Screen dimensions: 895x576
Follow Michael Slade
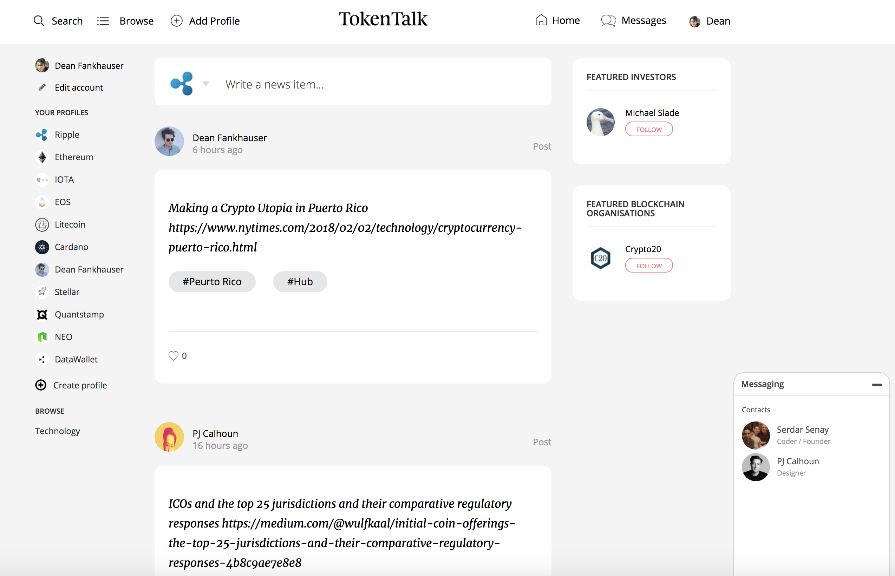click(648, 129)
